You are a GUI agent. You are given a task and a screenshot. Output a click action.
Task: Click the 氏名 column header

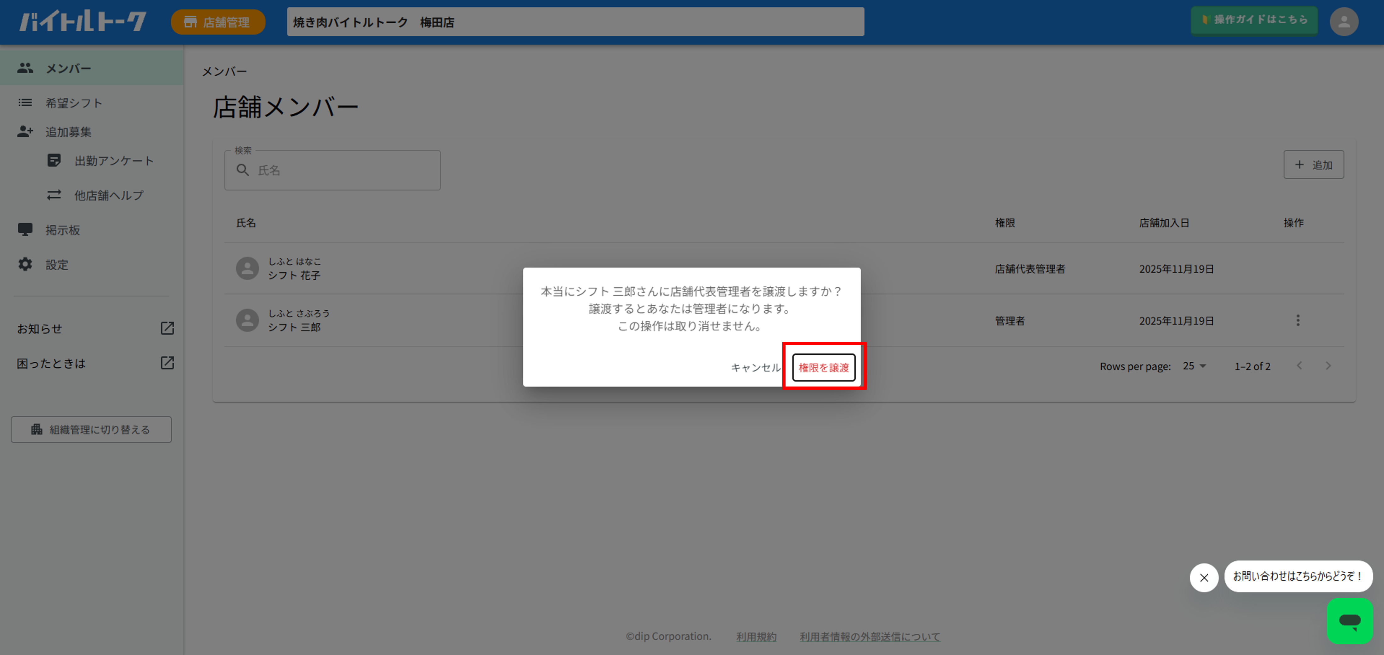tap(246, 223)
